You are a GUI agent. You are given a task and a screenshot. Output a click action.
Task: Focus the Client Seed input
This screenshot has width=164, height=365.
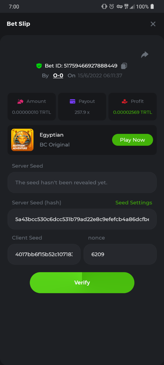44,254
